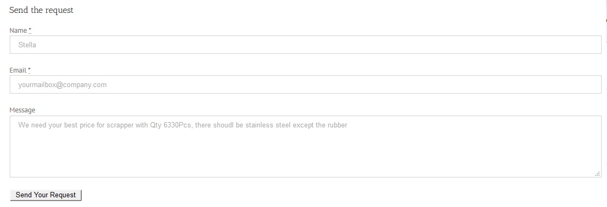Click the Message box resize grip icon
The image size is (607, 207).
point(597,174)
